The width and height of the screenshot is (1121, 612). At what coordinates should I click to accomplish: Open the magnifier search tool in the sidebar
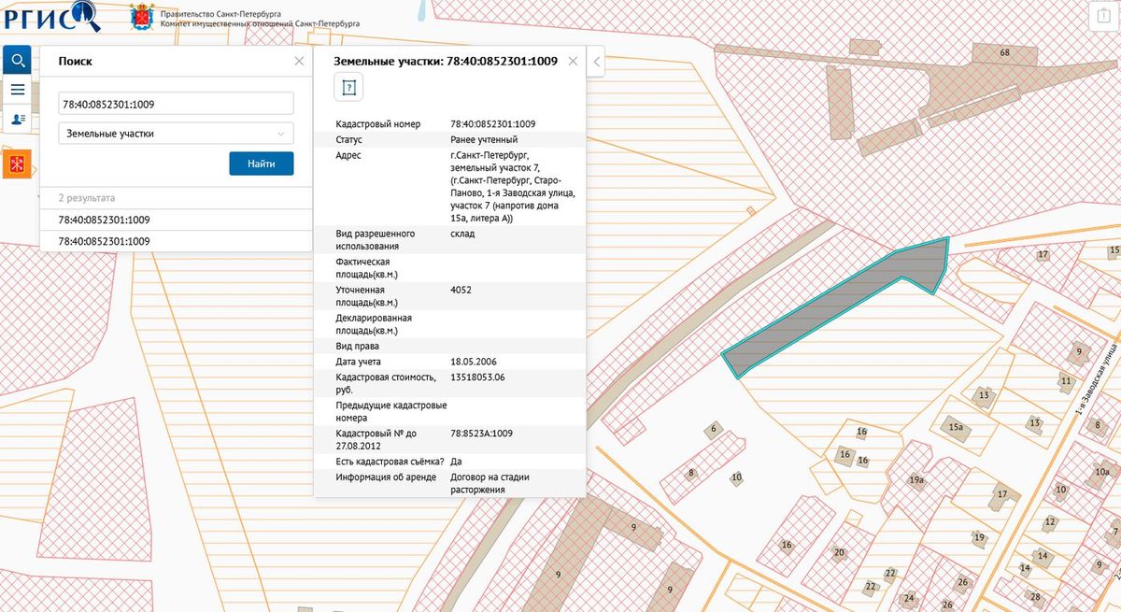click(17, 62)
